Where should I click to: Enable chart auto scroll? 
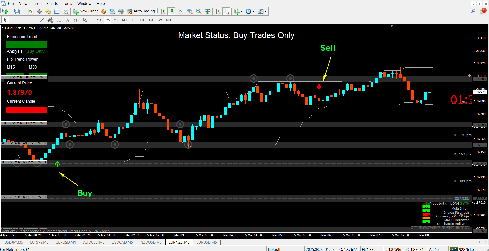pos(218,11)
